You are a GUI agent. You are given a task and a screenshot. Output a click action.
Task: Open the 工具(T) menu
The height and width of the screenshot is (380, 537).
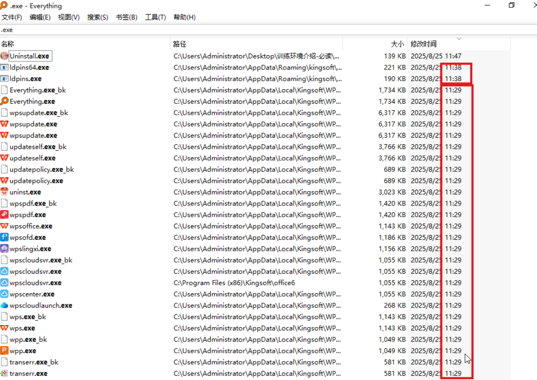[155, 17]
